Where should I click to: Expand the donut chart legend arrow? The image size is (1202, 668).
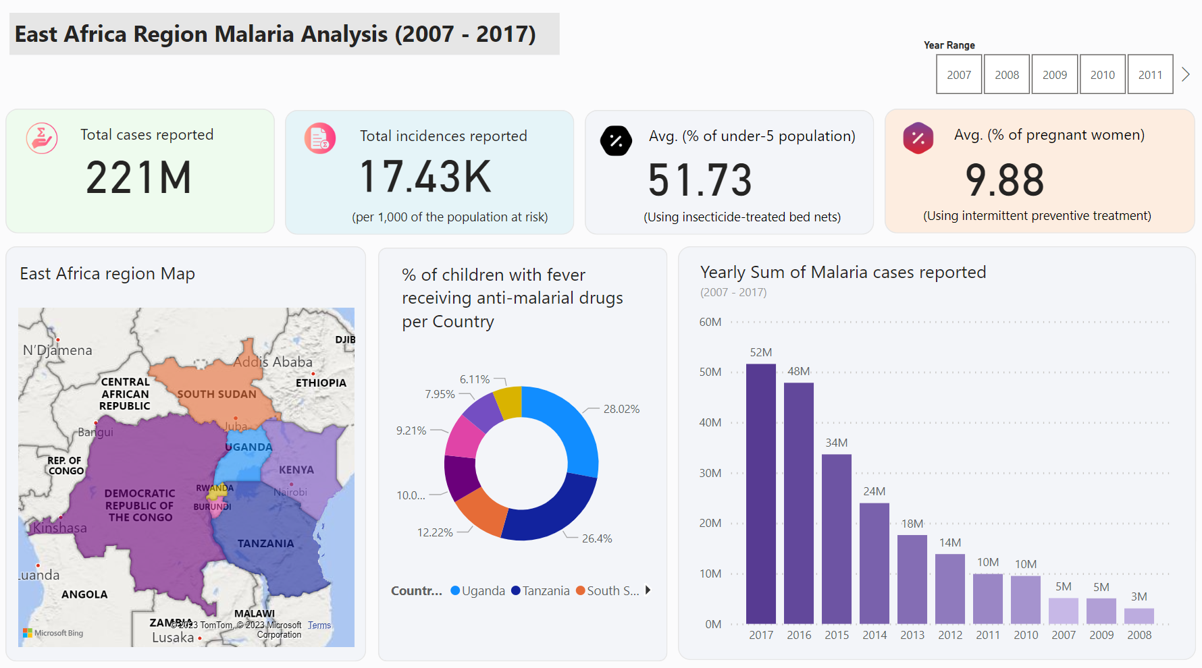tap(648, 590)
